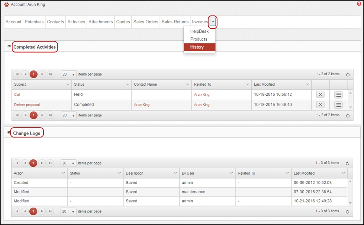The width and height of the screenshot is (364, 225).
Task: Go to last page in Change Logs bottom pager
Action: point(50,211)
